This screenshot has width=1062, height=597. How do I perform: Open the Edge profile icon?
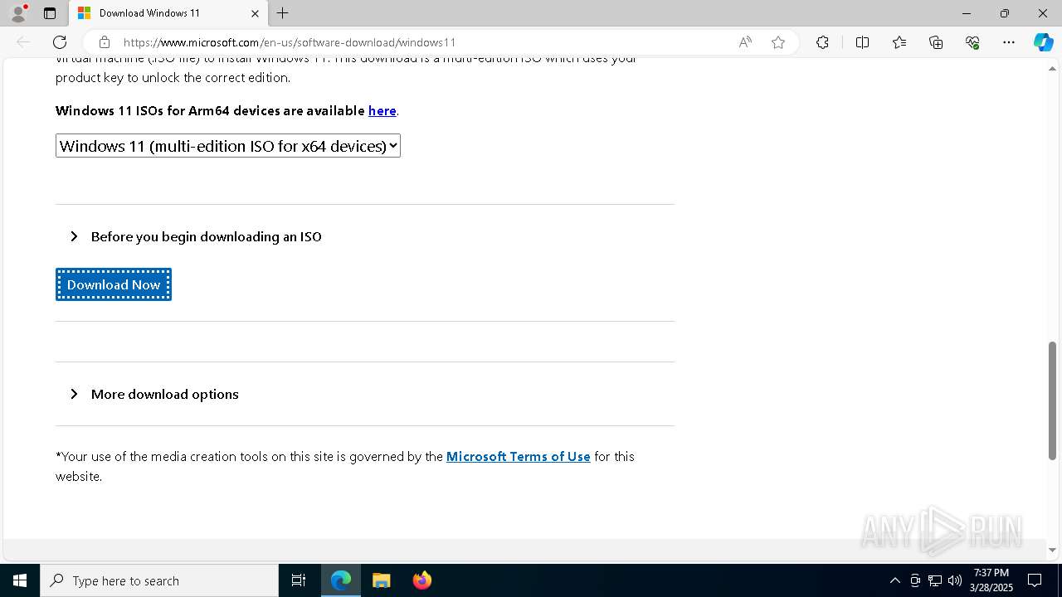click(18, 13)
